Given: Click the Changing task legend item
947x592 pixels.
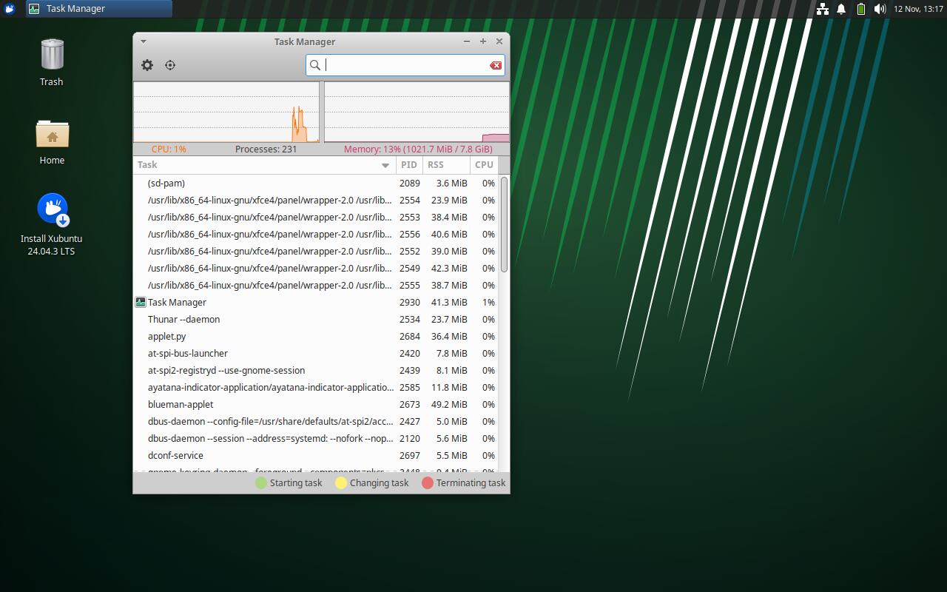Looking at the screenshot, I should (371, 482).
